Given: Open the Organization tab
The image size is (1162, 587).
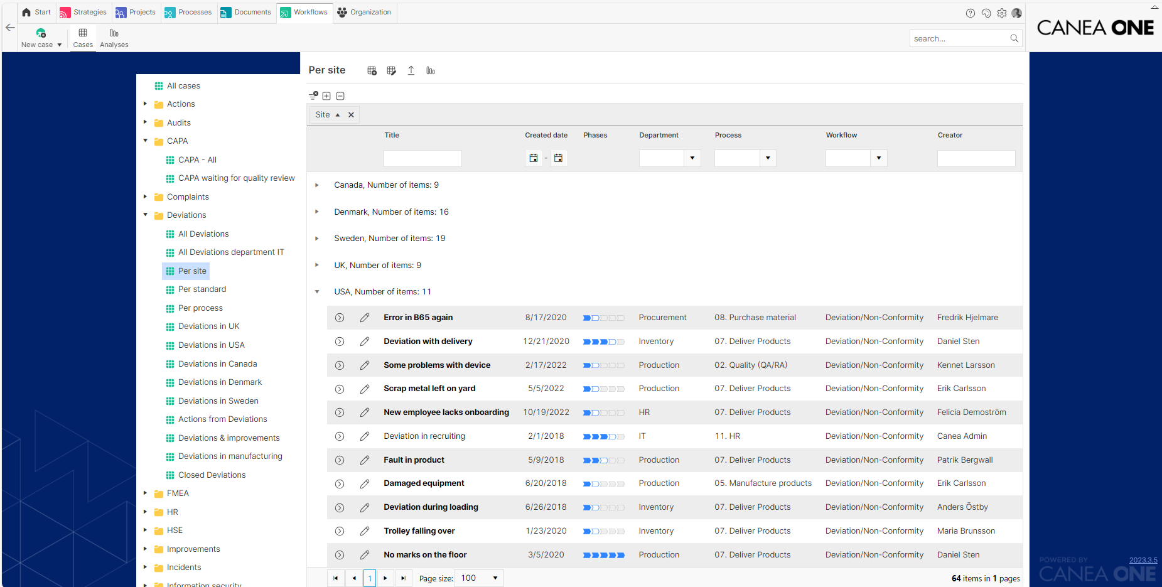Looking at the screenshot, I should [364, 13].
